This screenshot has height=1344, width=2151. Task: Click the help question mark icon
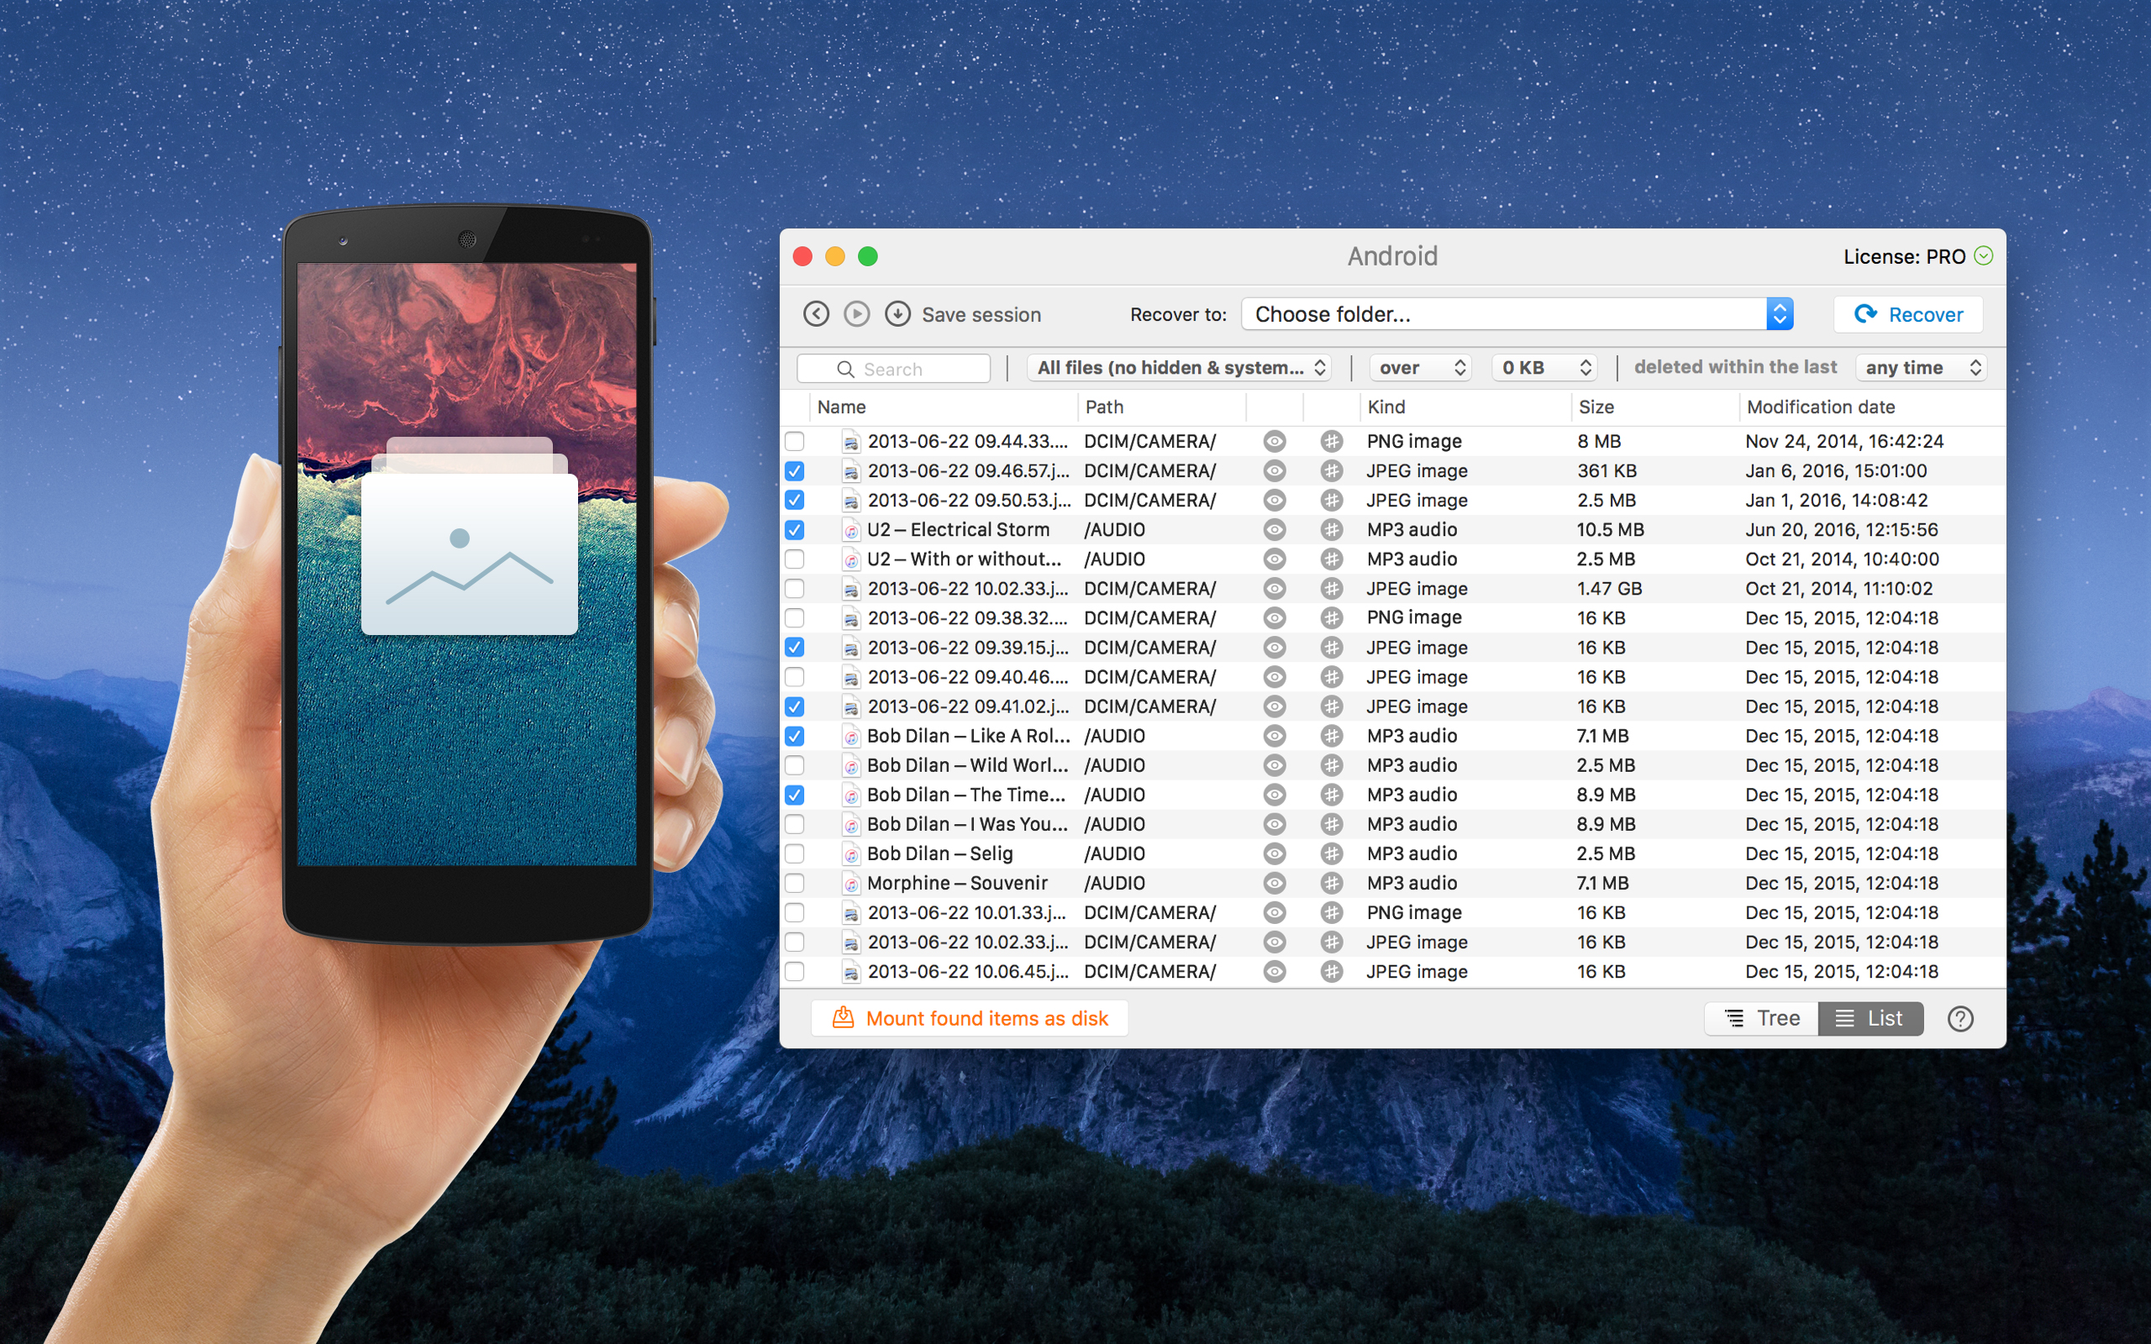click(1959, 1019)
